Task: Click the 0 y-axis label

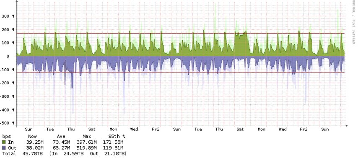Action: pos(8,57)
